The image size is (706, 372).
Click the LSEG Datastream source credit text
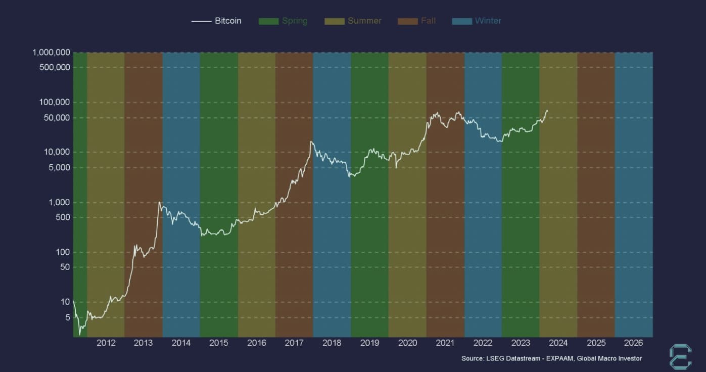[x=551, y=358]
